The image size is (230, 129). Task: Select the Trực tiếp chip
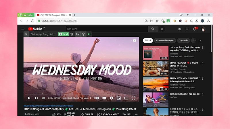point(183,40)
